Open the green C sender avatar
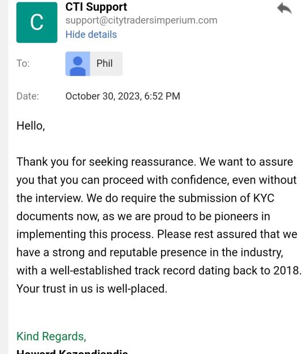The width and height of the screenshot is (307, 354). coord(37,22)
